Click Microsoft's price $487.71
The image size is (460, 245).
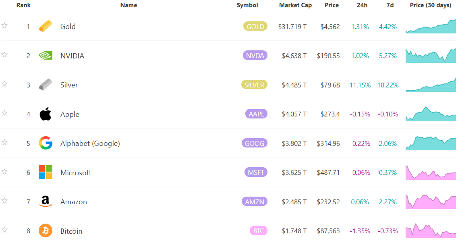click(x=328, y=172)
